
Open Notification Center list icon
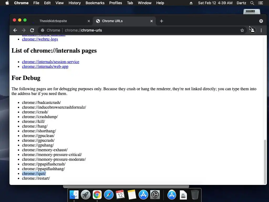pyautogui.click(x=261, y=3)
